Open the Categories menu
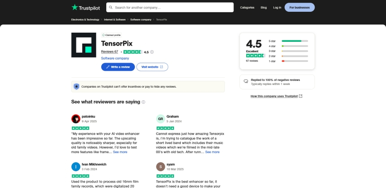 pyautogui.click(x=247, y=7)
